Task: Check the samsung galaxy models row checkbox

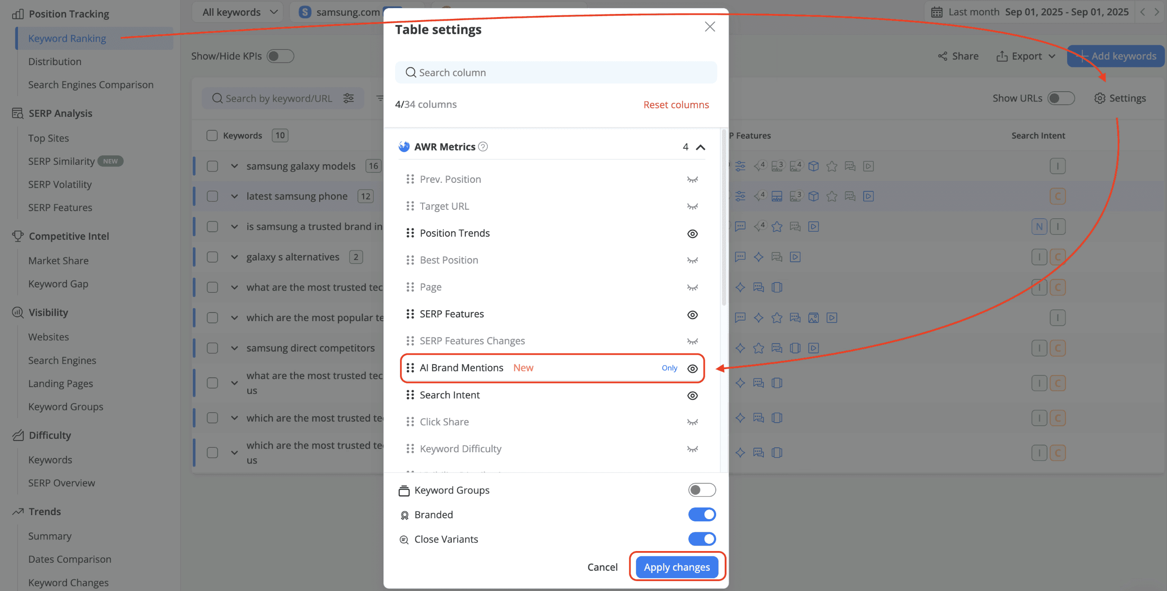Action: [x=212, y=166]
